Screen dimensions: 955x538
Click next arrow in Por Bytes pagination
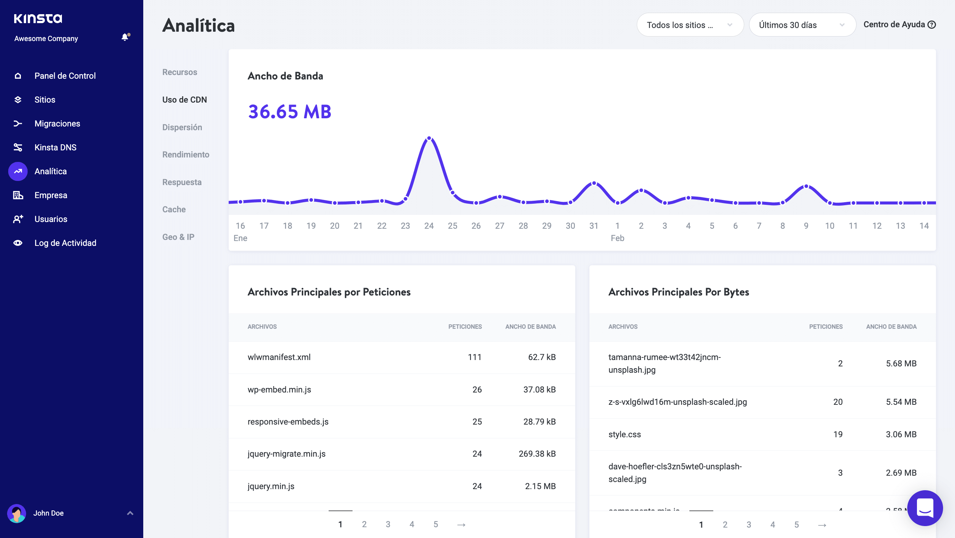[822, 525]
